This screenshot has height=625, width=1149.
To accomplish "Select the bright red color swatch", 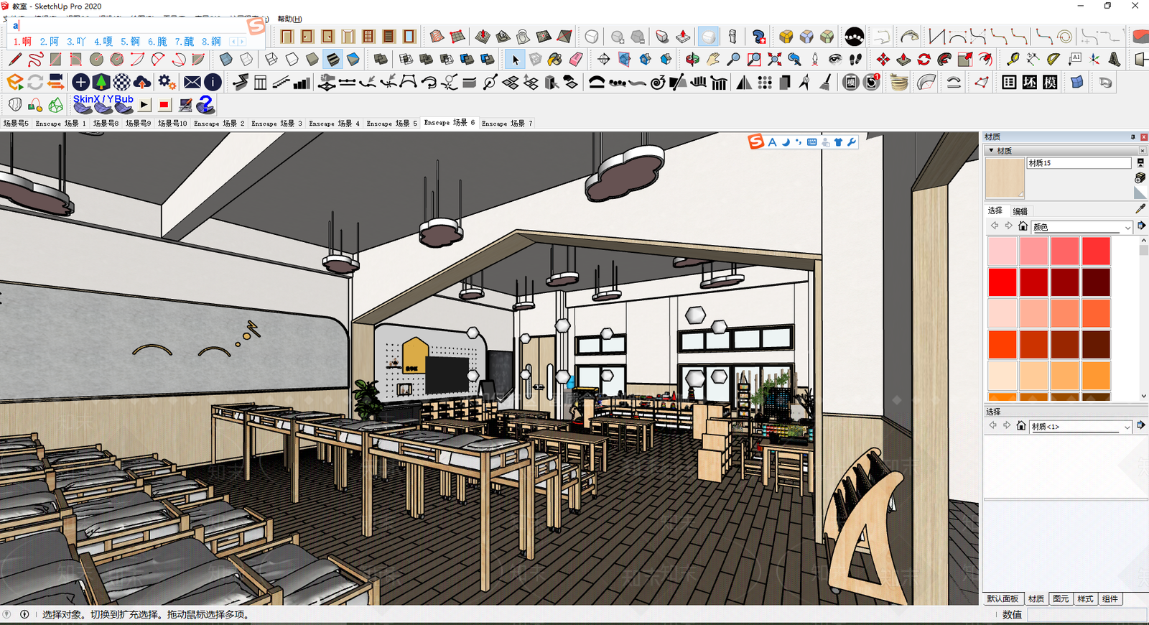I will pyautogui.click(x=1003, y=282).
